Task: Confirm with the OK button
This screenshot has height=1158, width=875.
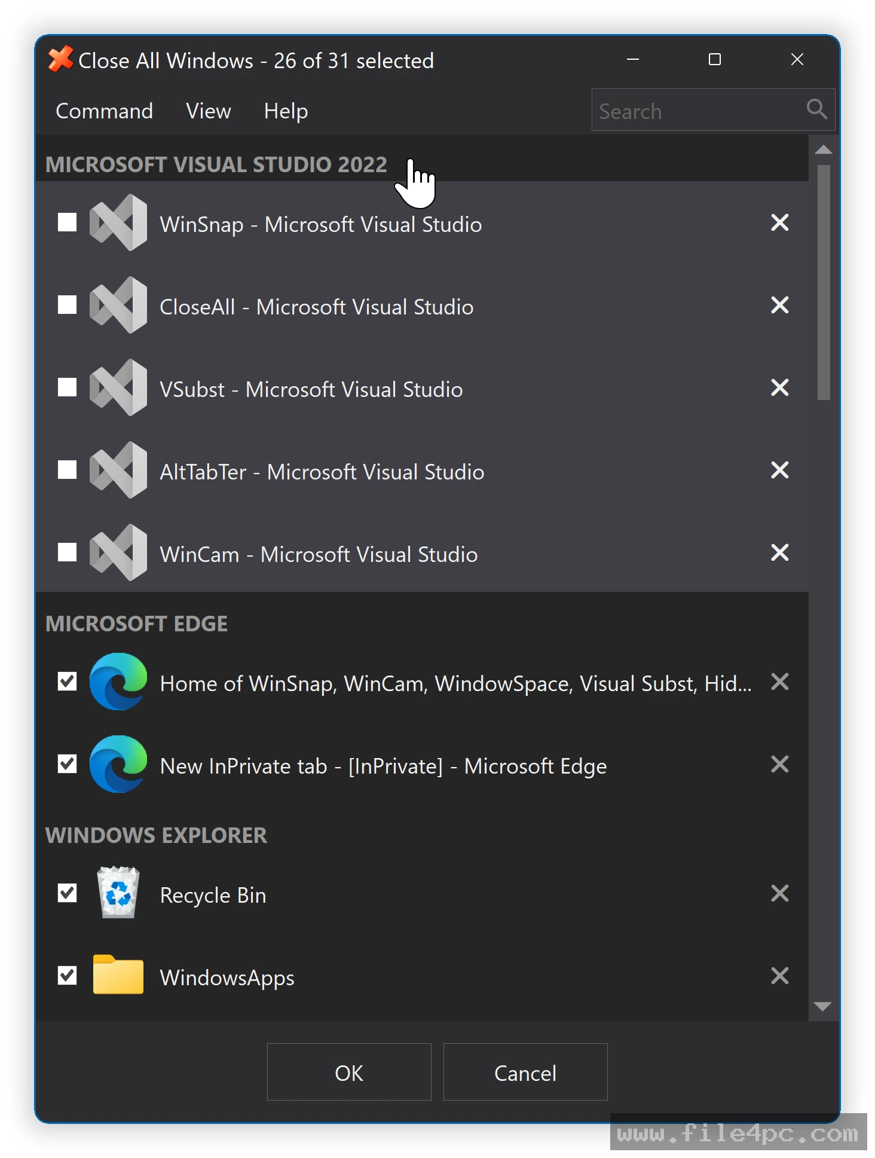Action: (x=349, y=1072)
